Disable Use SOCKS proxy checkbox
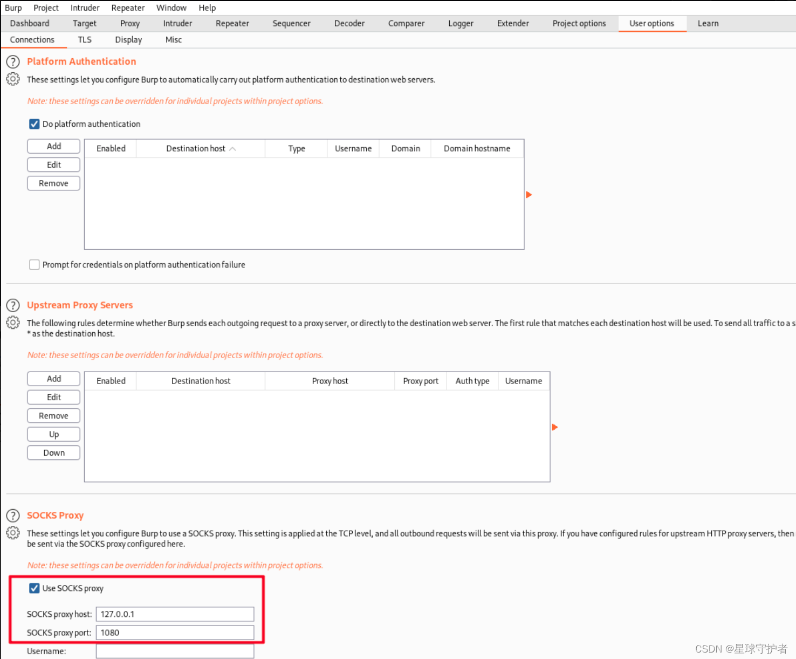Image resolution: width=796 pixels, height=659 pixels. pyautogui.click(x=35, y=588)
